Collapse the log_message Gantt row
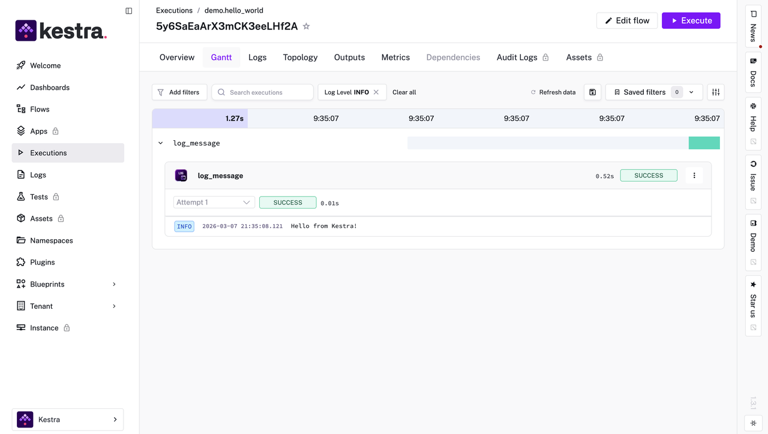768x434 pixels. click(160, 143)
